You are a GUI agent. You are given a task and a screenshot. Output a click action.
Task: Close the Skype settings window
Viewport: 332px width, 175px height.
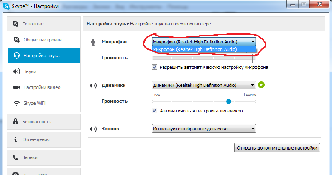[x=319, y=5]
